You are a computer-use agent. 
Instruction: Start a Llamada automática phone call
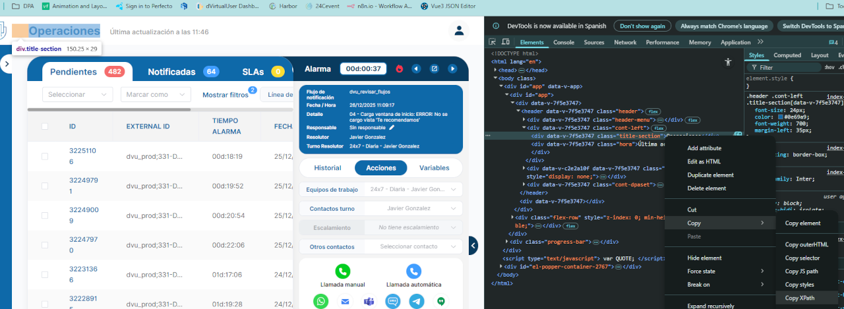click(413, 271)
